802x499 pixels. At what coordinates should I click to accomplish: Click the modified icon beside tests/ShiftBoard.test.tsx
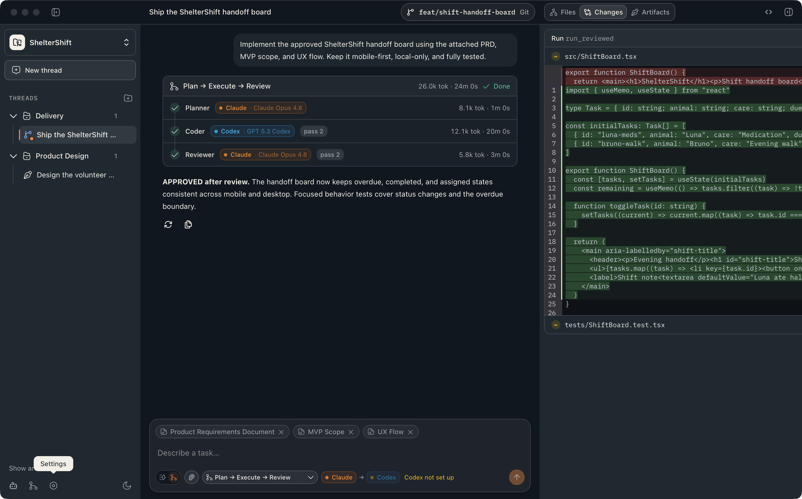pos(556,325)
